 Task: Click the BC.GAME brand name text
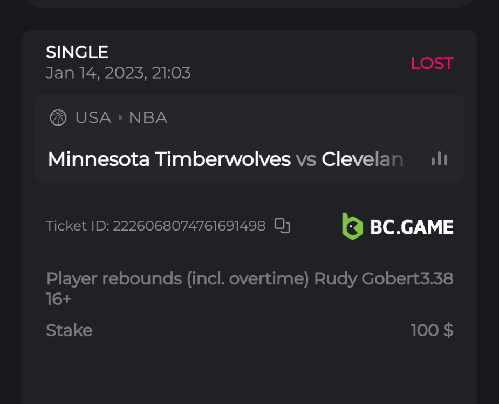coord(412,227)
